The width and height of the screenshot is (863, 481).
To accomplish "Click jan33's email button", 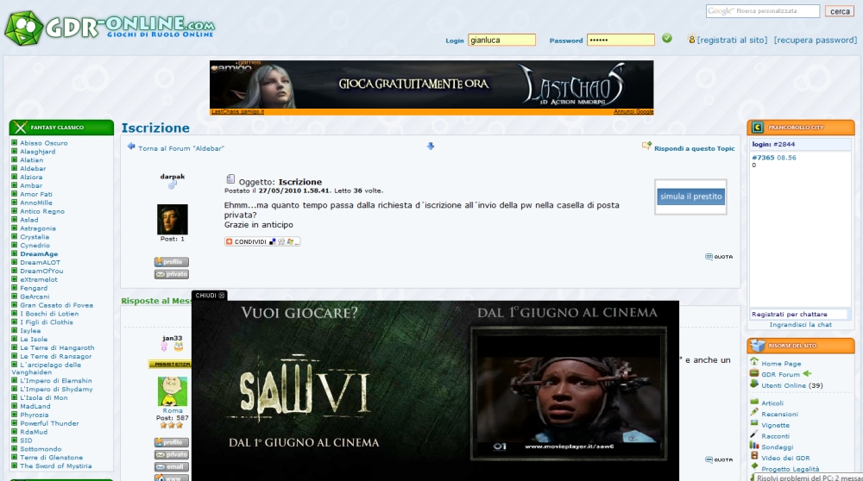I will [171, 466].
